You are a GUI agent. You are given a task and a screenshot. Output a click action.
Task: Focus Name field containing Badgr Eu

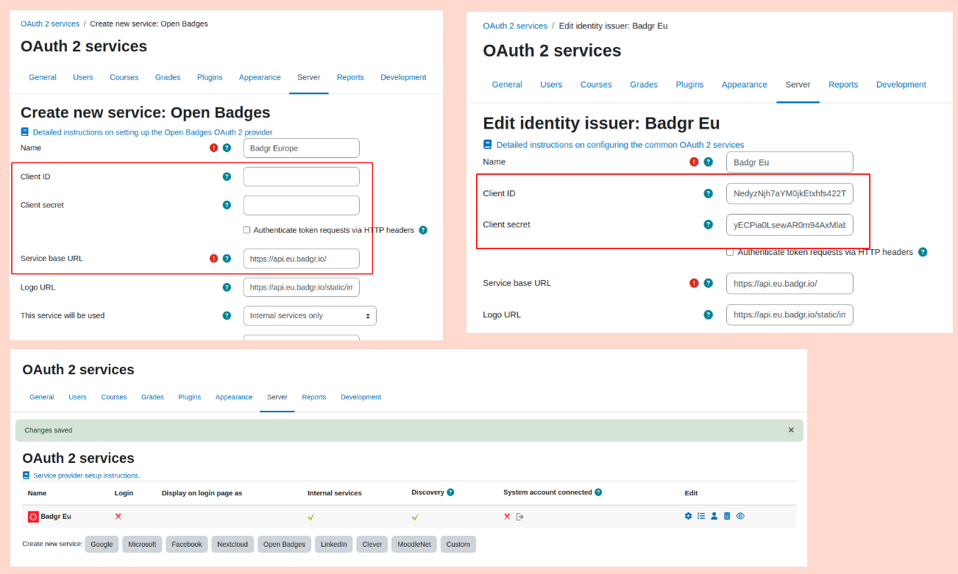790,162
